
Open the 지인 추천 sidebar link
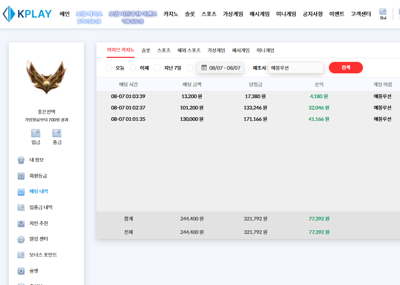coord(39,224)
